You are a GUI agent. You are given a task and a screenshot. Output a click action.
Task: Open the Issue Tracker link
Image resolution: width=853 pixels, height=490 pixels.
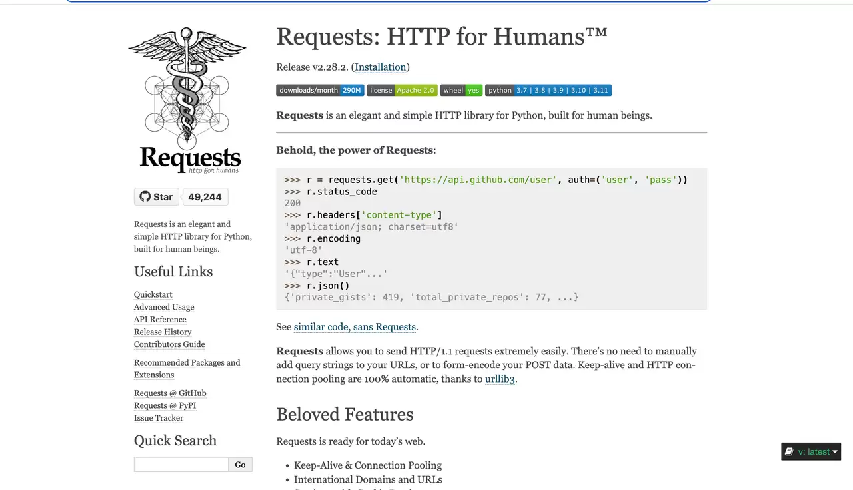159,418
